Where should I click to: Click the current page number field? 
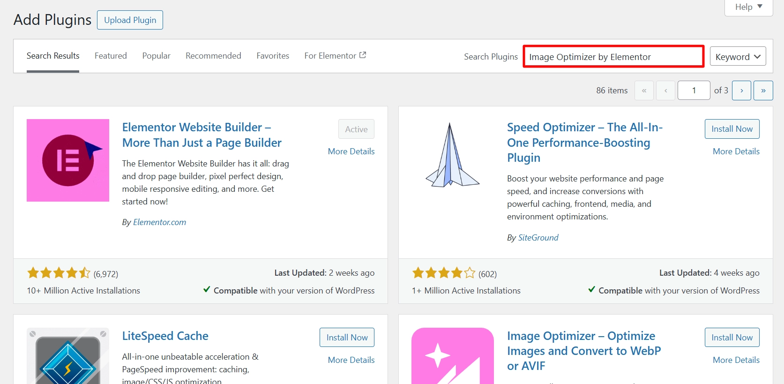pyautogui.click(x=694, y=90)
